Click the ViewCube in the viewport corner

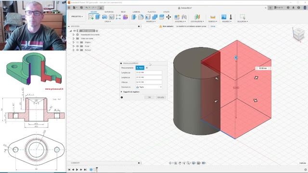pos(298,34)
